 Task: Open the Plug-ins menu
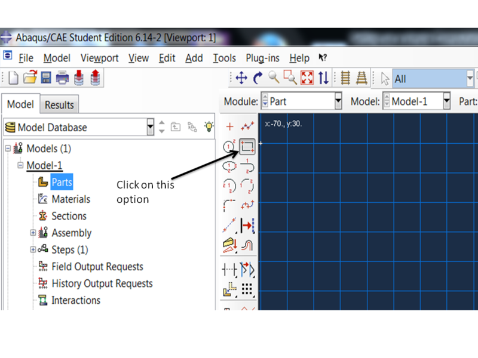(x=263, y=58)
